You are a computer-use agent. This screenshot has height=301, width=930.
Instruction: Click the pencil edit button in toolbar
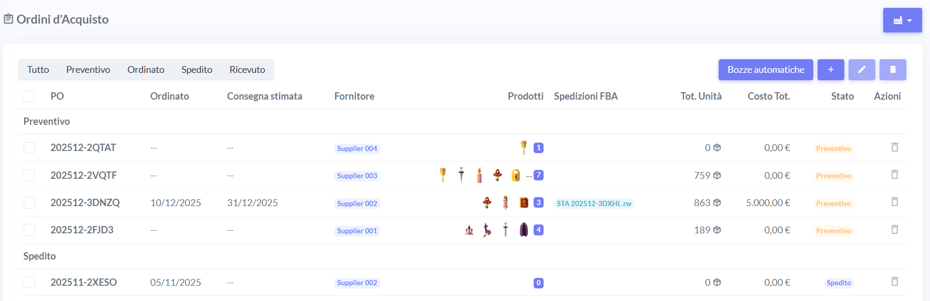pyautogui.click(x=861, y=70)
